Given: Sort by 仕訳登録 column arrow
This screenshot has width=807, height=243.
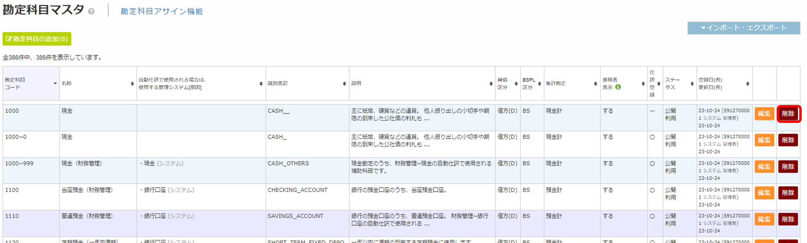Looking at the screenshot, I should [x=658, y=84].
